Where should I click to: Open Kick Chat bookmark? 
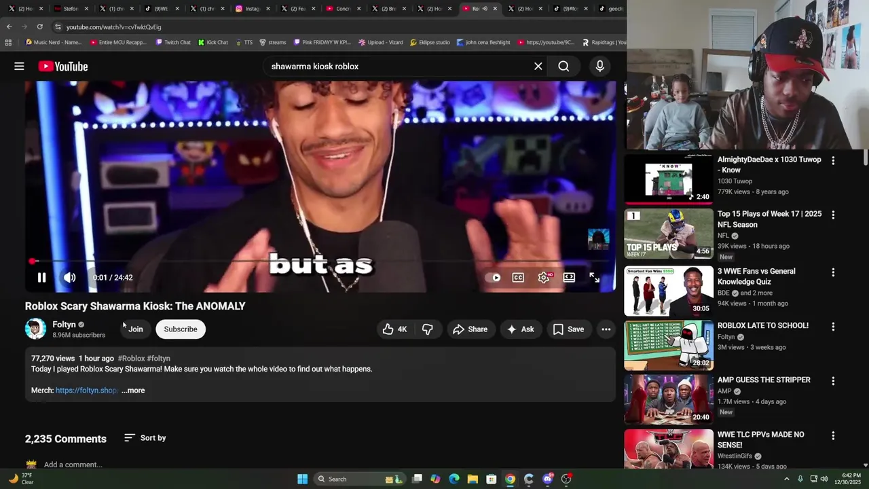213,42
